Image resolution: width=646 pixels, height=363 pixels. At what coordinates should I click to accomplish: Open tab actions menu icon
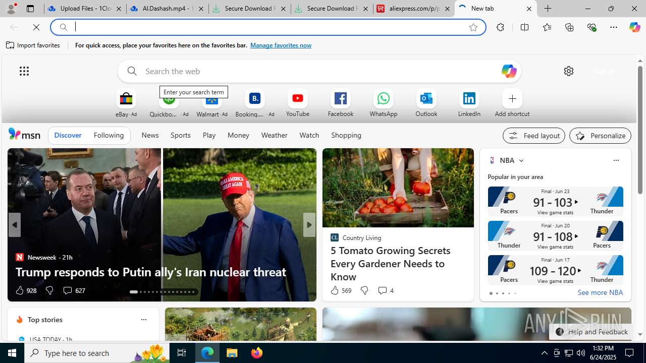pos(30,9)
